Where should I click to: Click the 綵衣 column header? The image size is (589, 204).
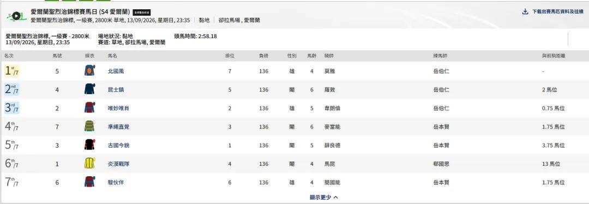click(x=90, y=56)
